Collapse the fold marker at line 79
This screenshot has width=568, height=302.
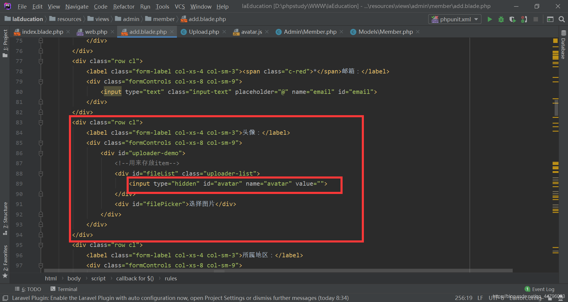pyautogui.click(x=41, y=82)
